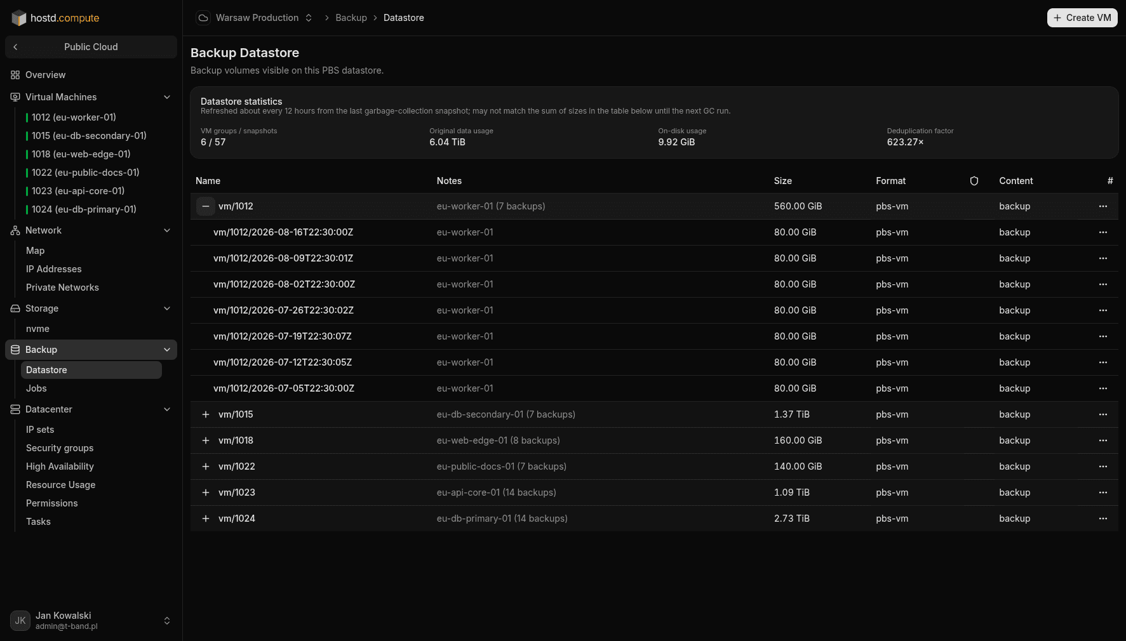This screenshot has height=641, width=1126.
Task: Open actions menu for vm/1012 group row
Action: (x=1103, y=206)
